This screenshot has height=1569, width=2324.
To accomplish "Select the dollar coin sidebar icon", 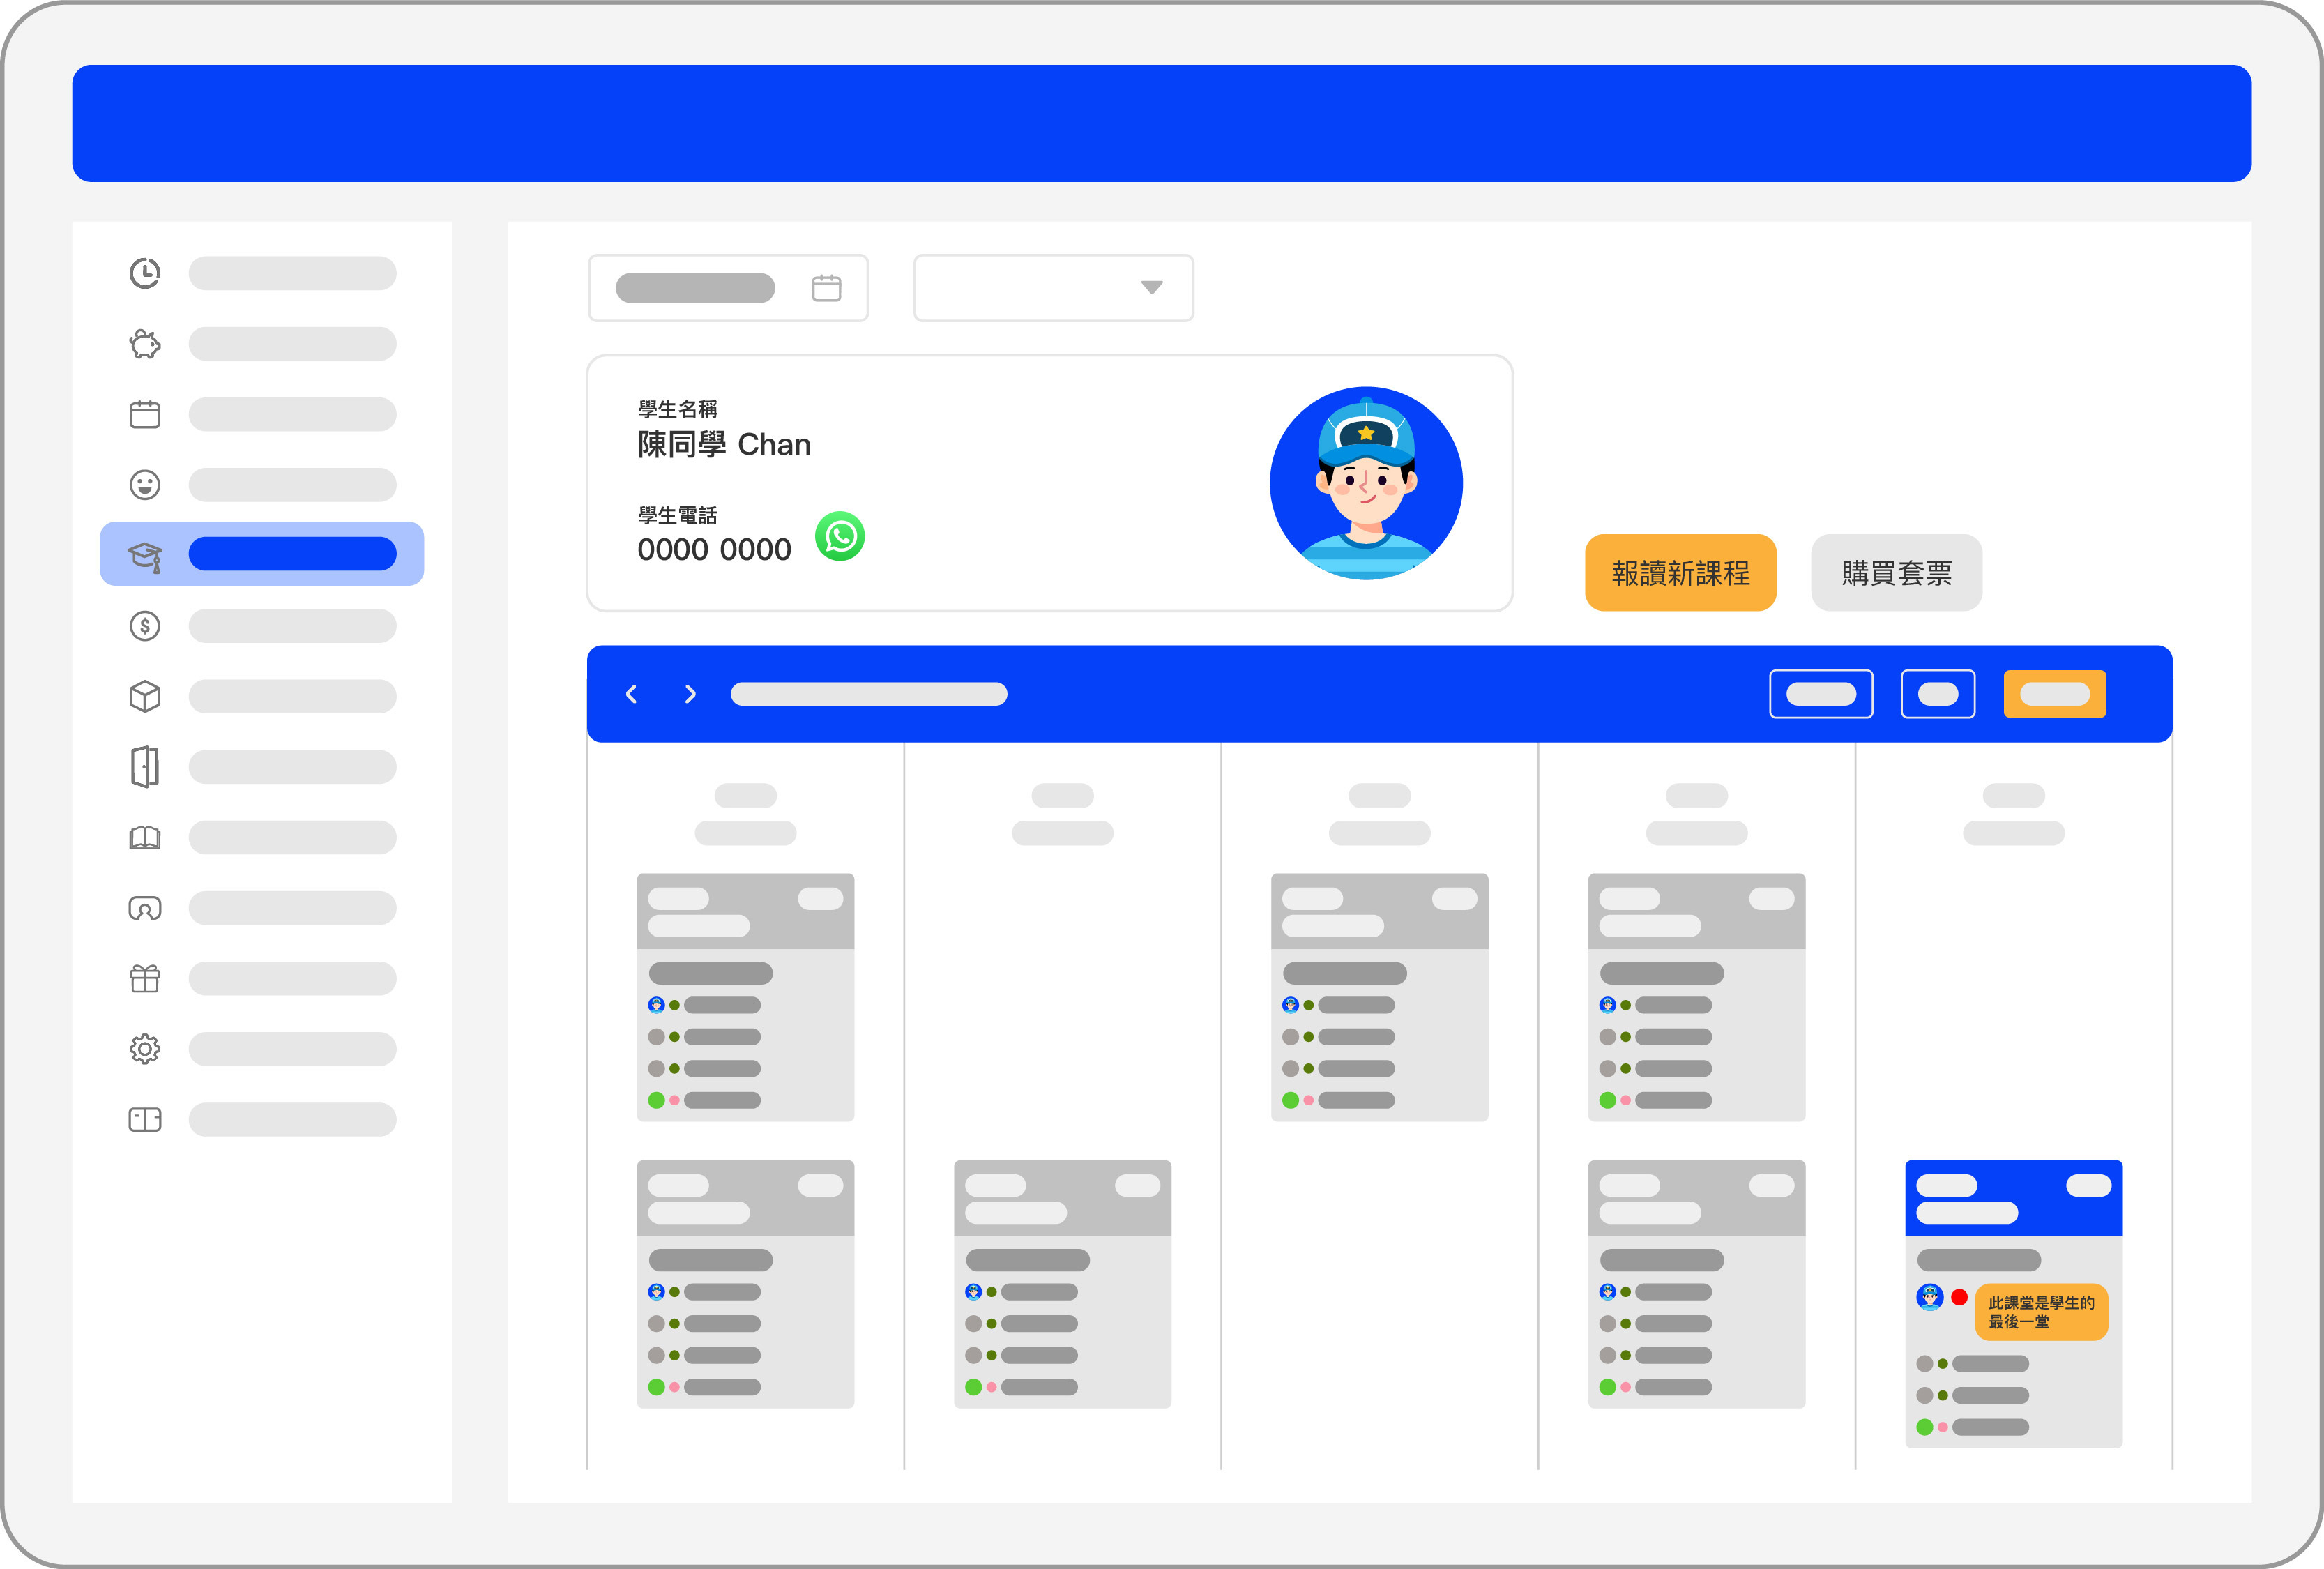I will click(x=145, y=626).
